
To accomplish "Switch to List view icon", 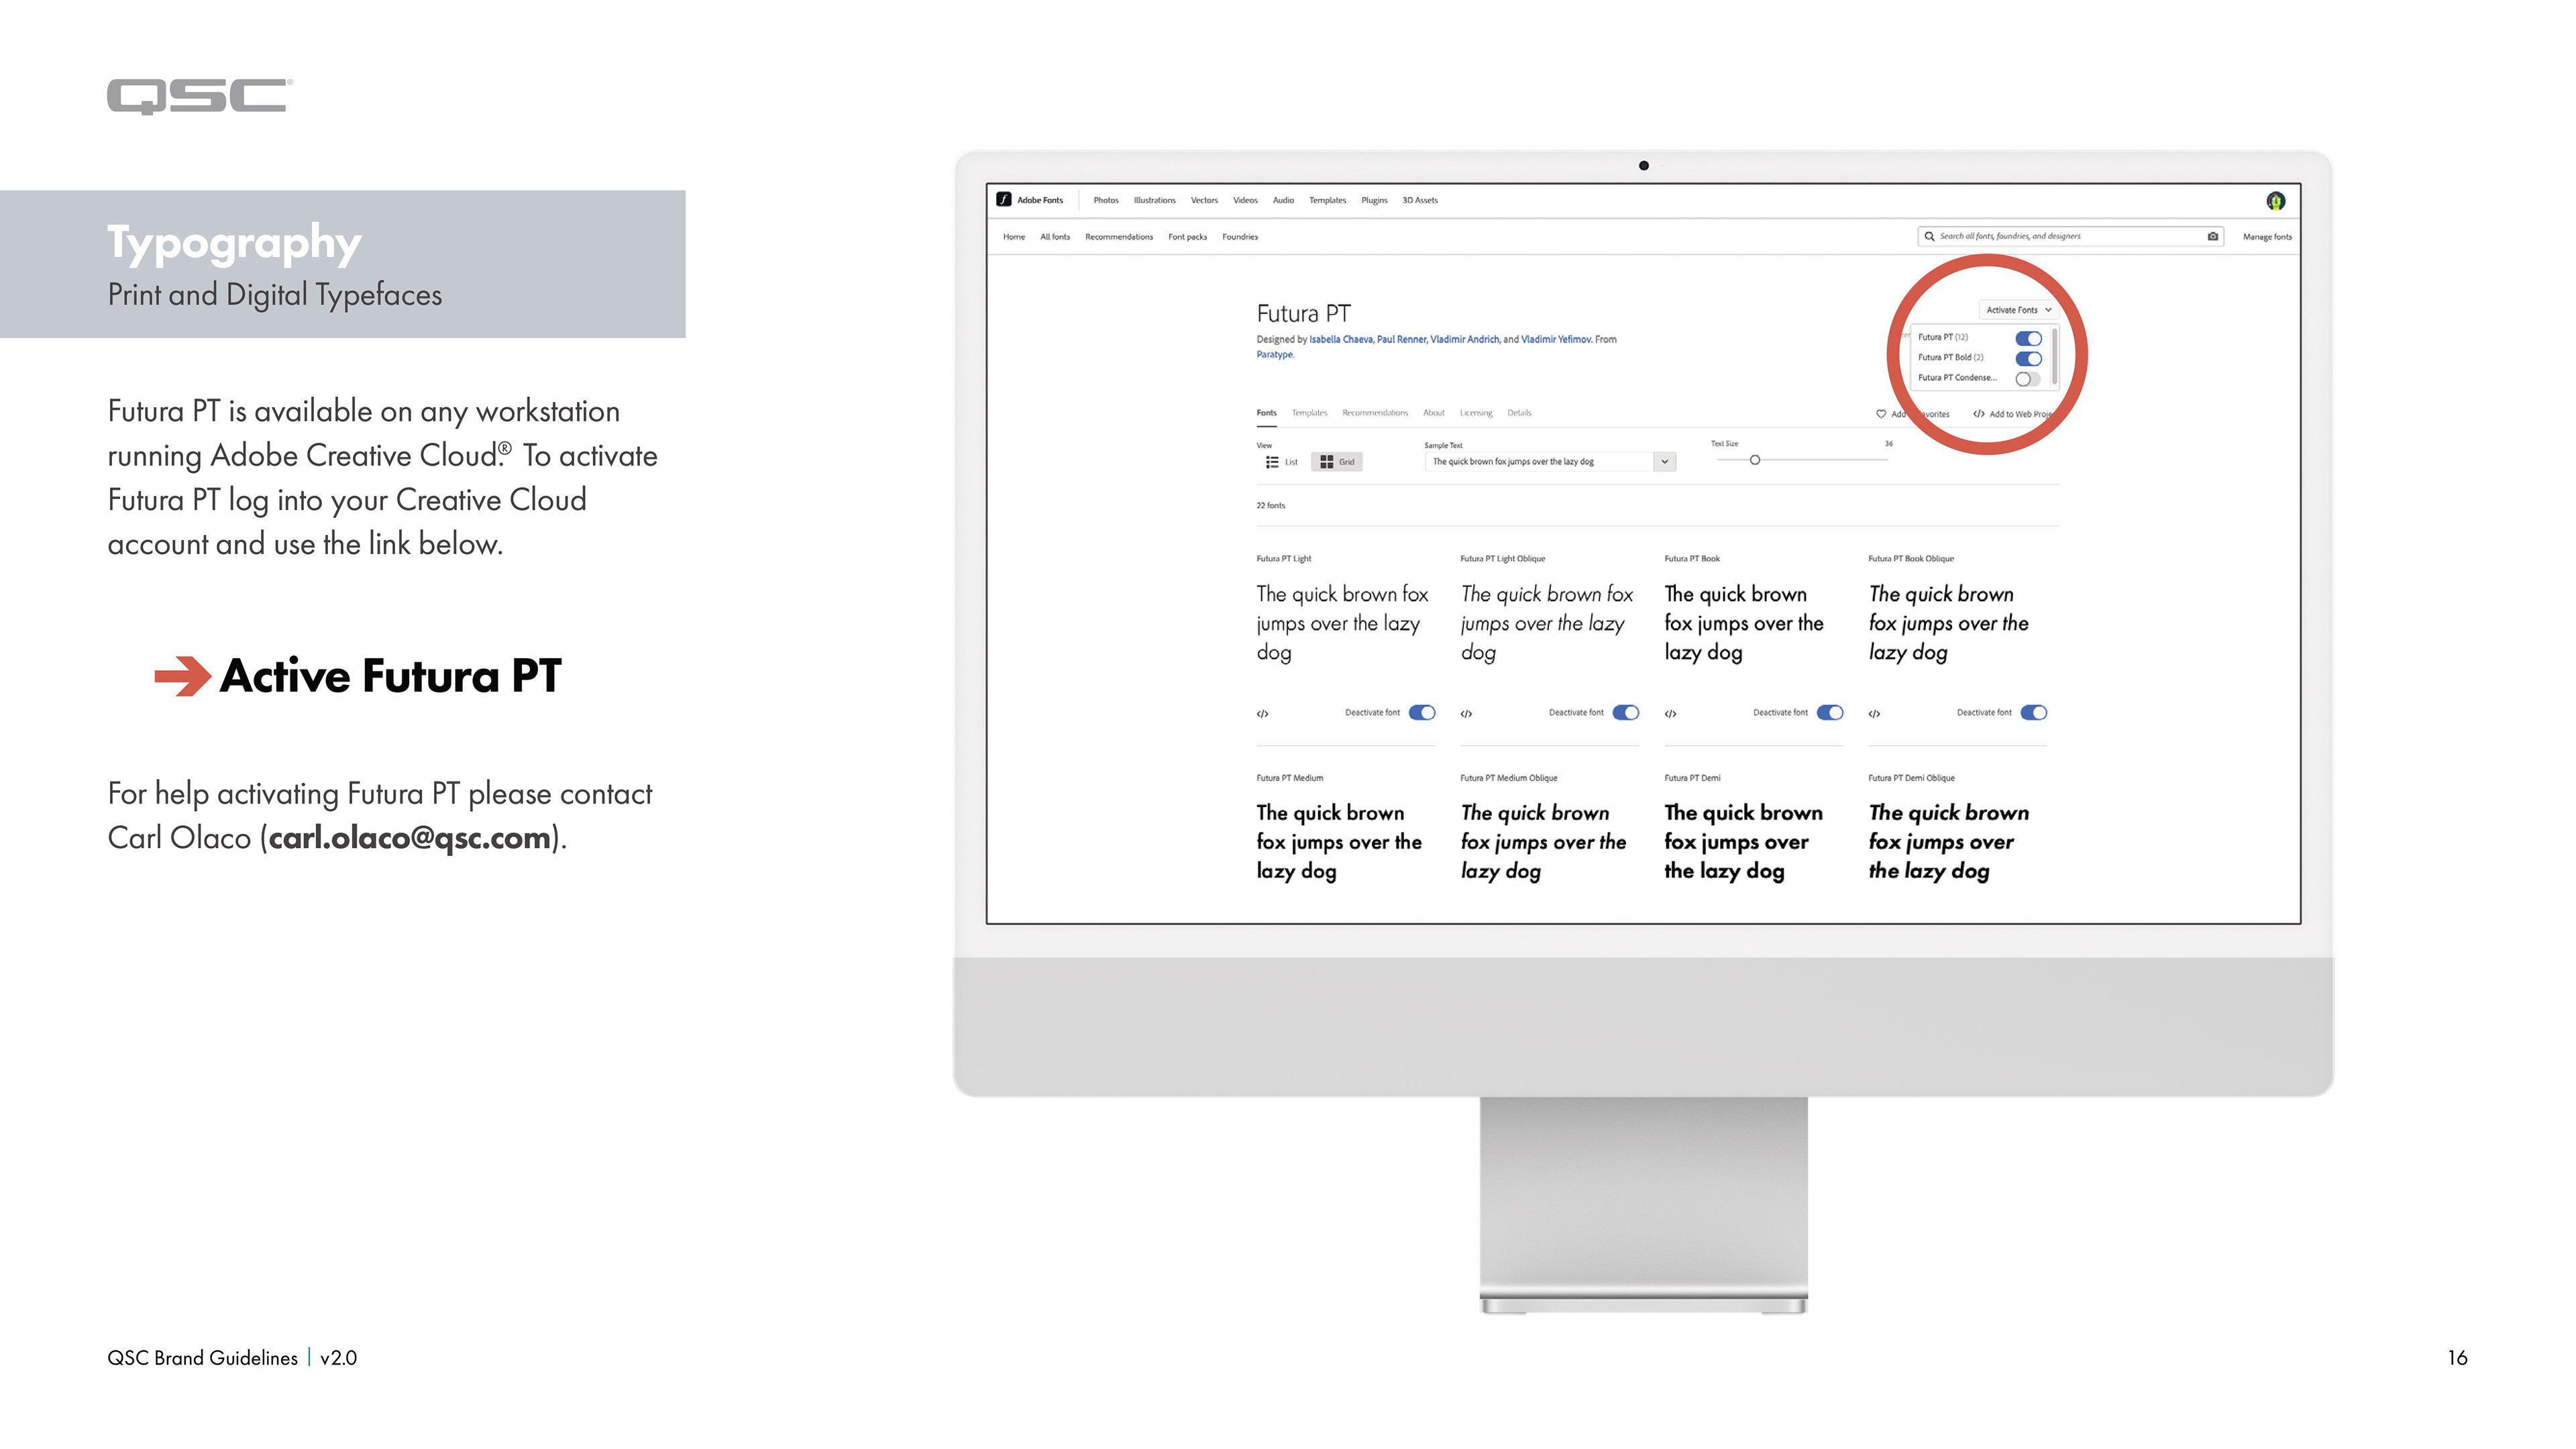I will (1272, 462).
